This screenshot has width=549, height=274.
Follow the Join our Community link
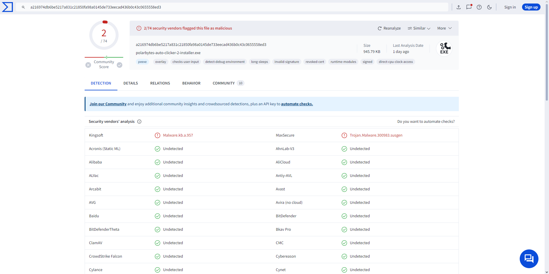(x=108, y=104)
